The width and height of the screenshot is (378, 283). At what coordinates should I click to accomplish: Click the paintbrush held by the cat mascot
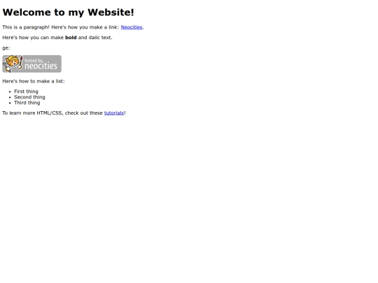tap(20, 63)
